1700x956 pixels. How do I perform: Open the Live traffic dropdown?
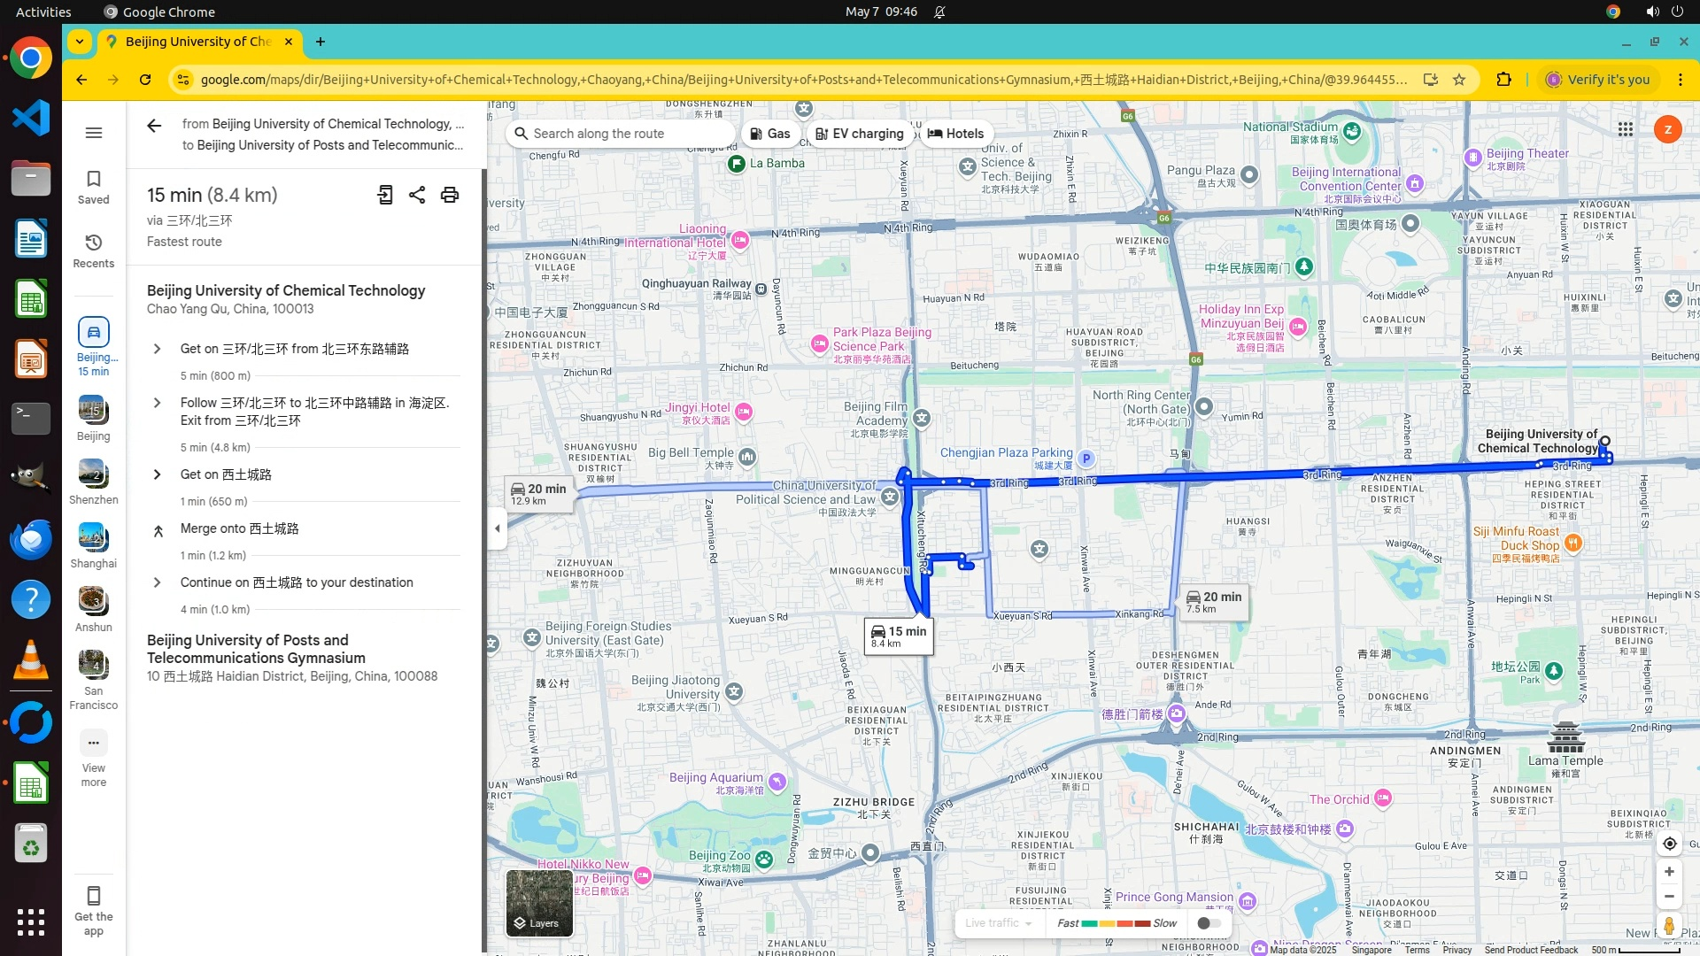tap(999, 923)
